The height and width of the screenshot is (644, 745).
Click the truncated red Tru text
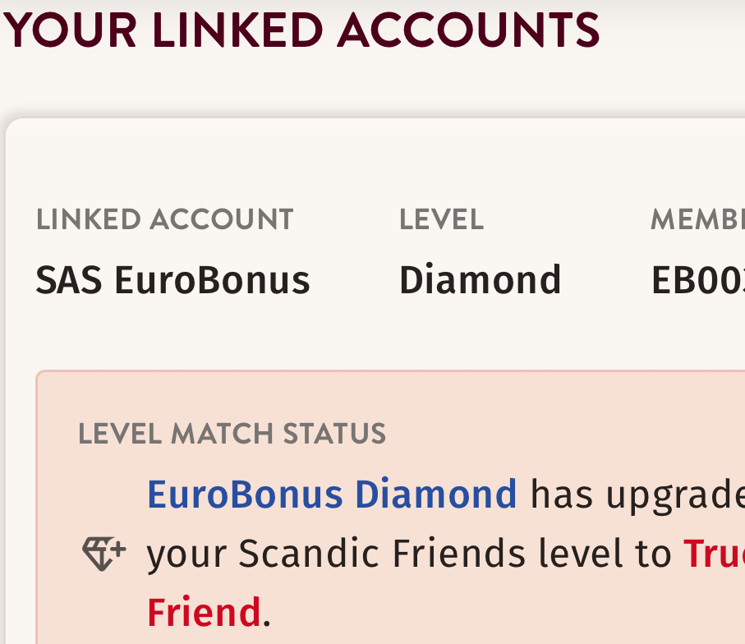[713, 554]
